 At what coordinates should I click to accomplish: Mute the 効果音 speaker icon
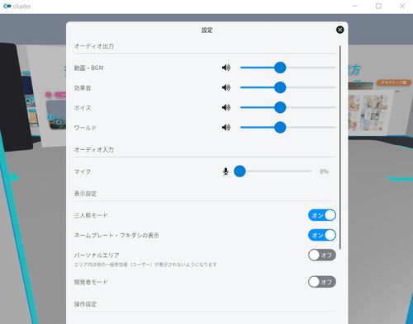point(226,87)
